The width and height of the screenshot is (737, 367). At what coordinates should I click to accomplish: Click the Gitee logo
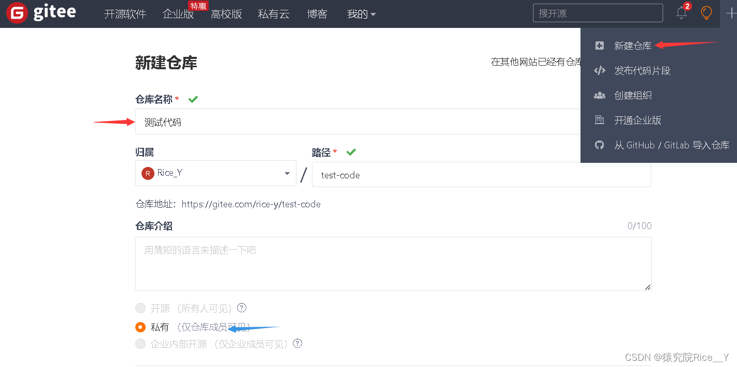[x=41, y=13]
